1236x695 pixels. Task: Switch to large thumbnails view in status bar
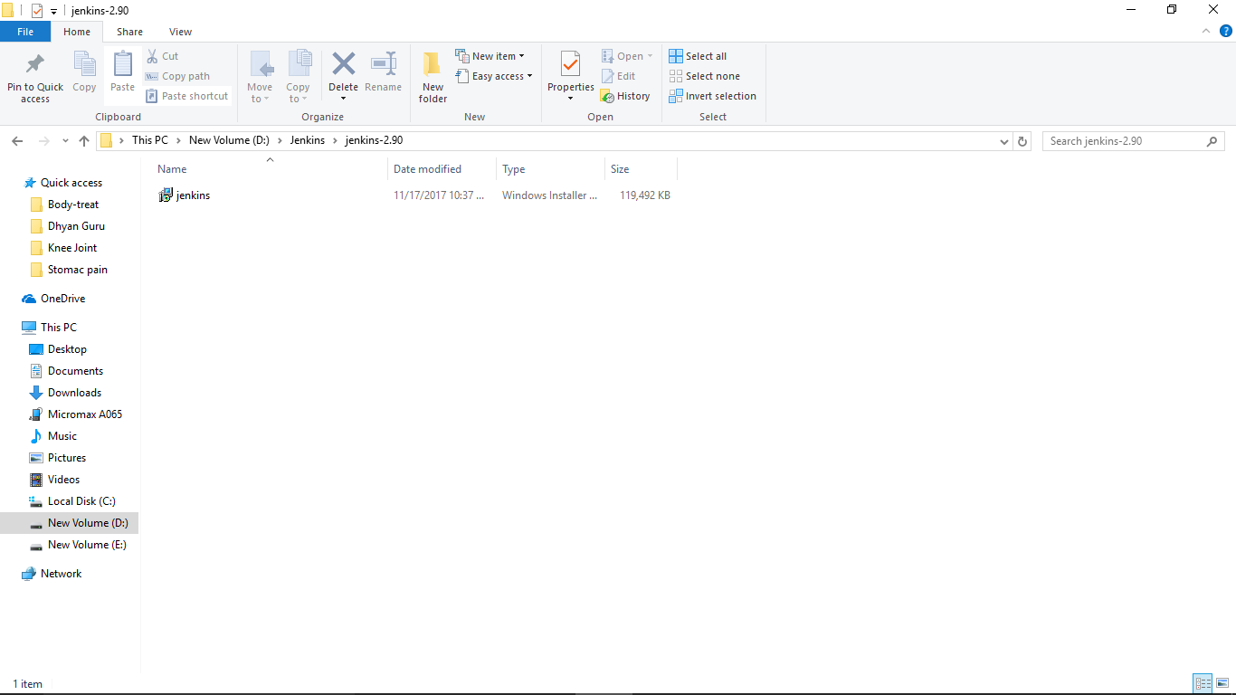point(1222,683)
